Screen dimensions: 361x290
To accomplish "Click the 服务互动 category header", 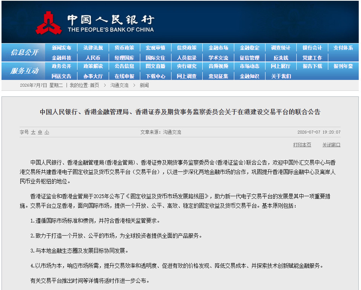I will tap(24, 71).
